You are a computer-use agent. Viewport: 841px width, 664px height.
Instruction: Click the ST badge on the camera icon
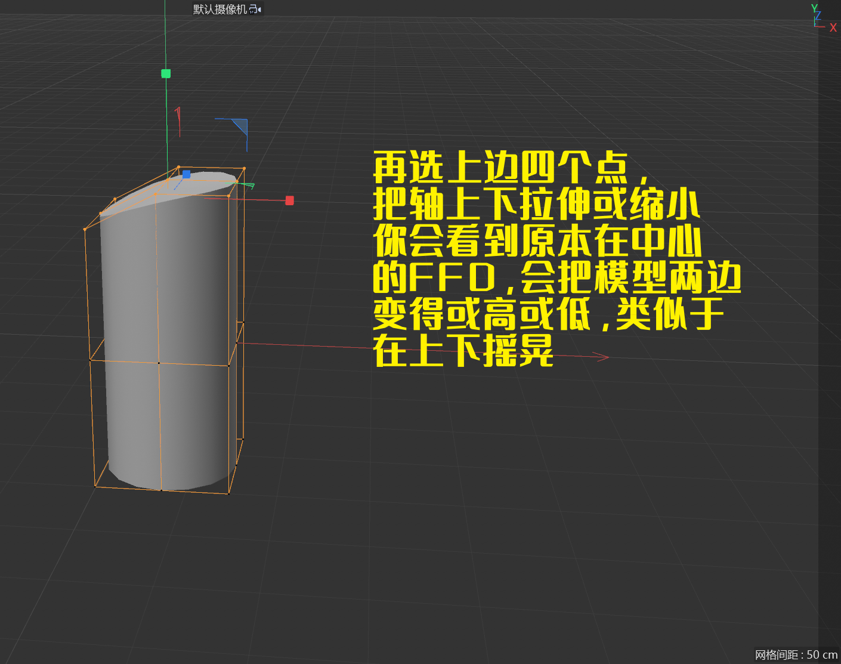coord(253,12)
